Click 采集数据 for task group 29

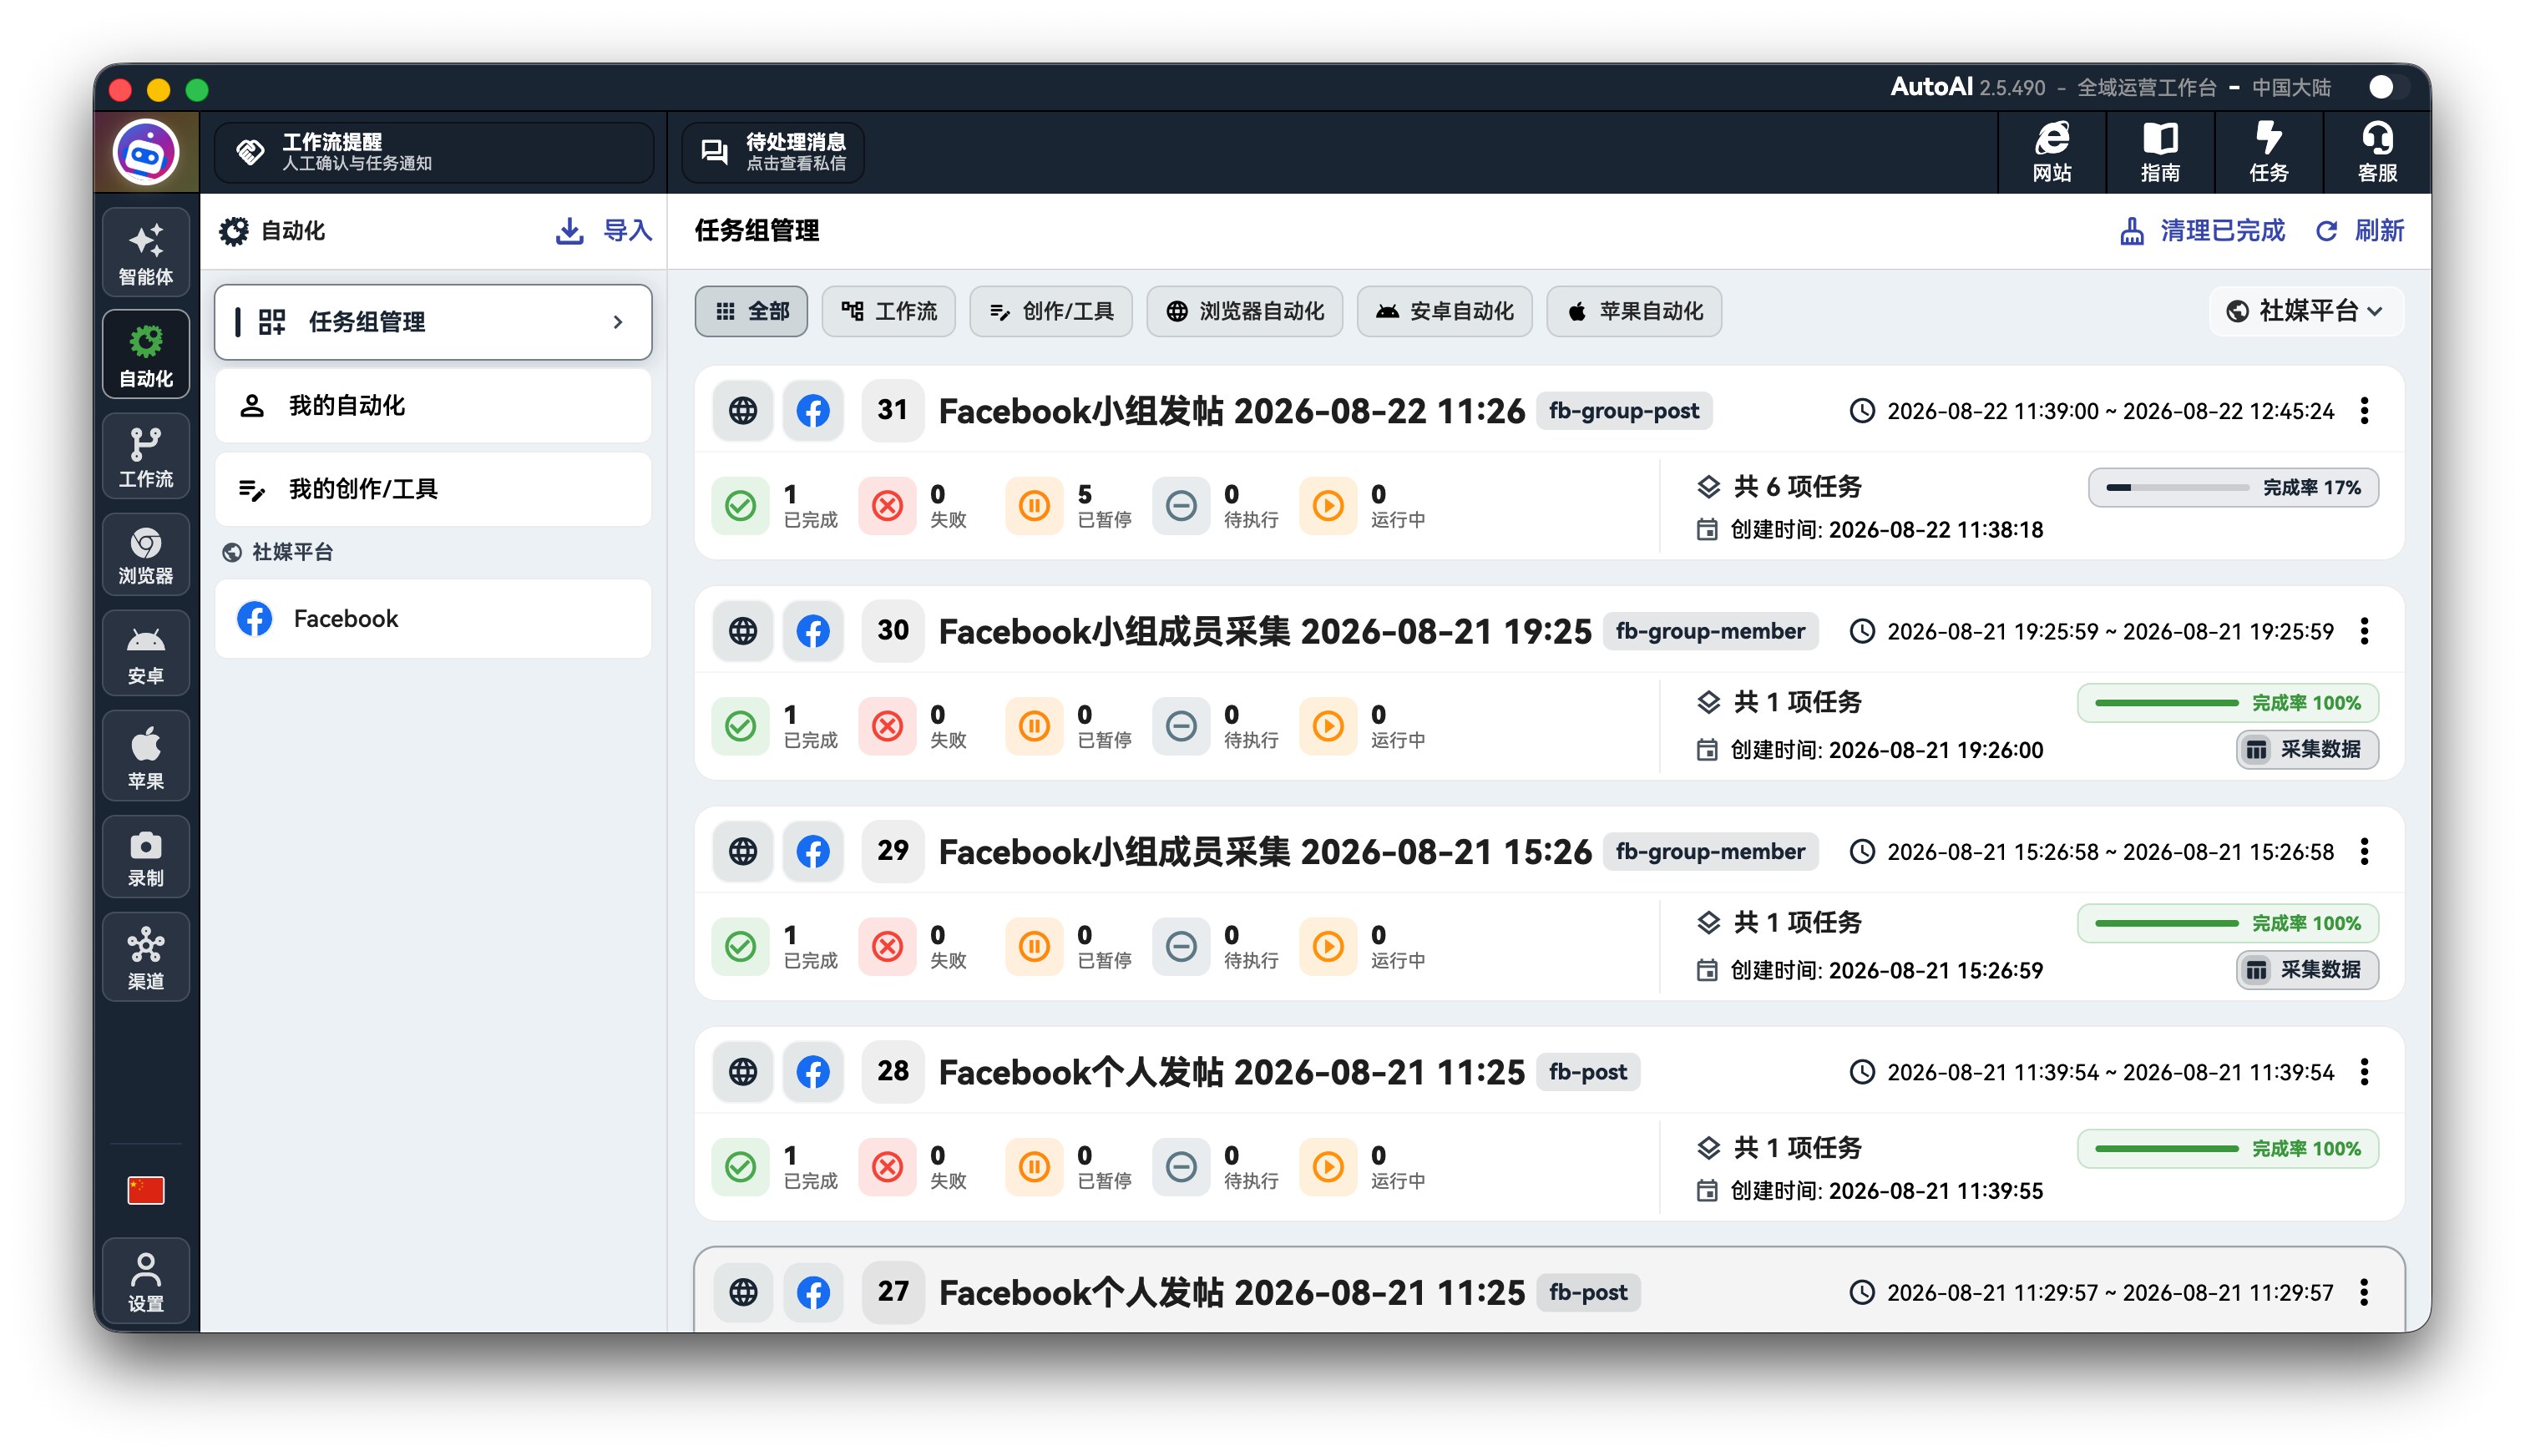(x=2306, y=969)
